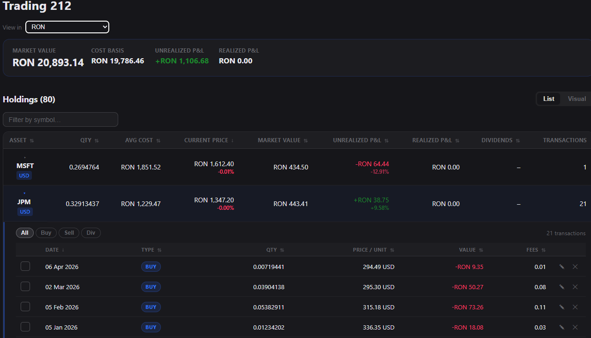Sort holdings by AVG COST
Screen dimensions: 591x338
click(143, 140)
